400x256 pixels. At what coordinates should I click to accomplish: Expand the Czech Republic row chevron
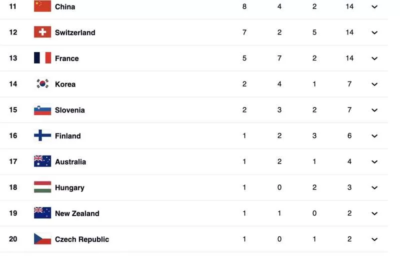pos(374,239)
